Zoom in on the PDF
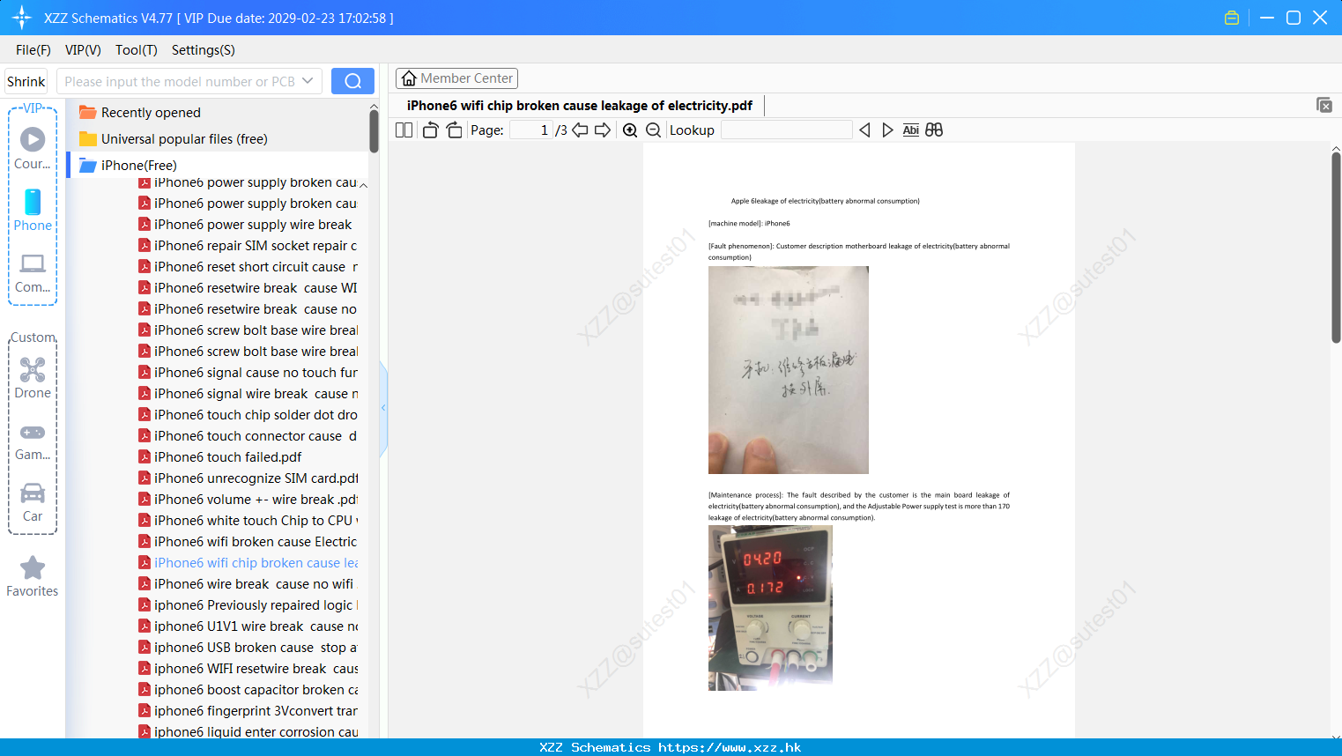 click(630, 130)
